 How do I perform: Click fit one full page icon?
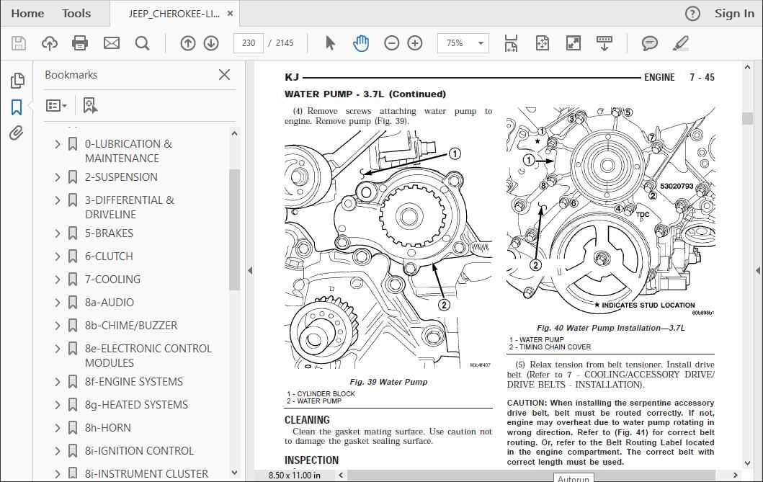(x=542, y=43)
